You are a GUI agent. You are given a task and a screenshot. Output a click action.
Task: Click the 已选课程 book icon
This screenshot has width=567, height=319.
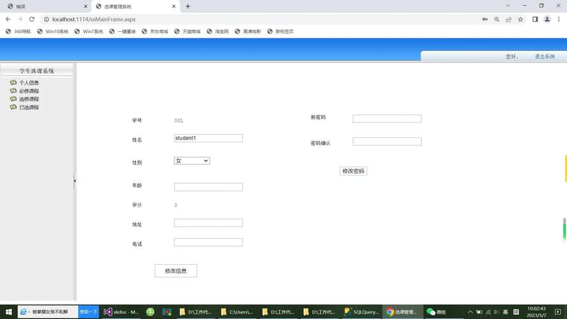(x=13, y=107)
